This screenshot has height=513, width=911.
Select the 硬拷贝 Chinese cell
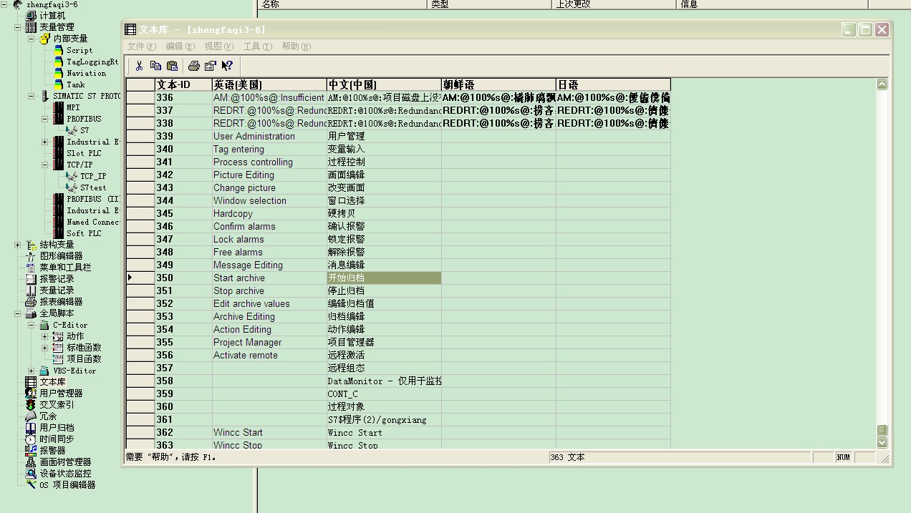point(384,213)
